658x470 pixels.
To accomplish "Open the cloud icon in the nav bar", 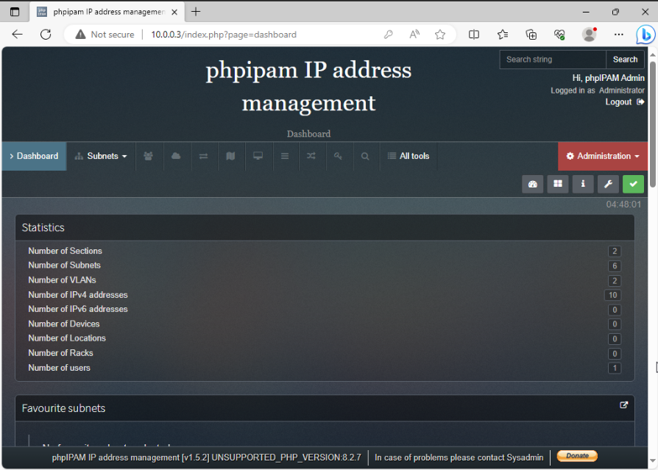I will [176, 156].
